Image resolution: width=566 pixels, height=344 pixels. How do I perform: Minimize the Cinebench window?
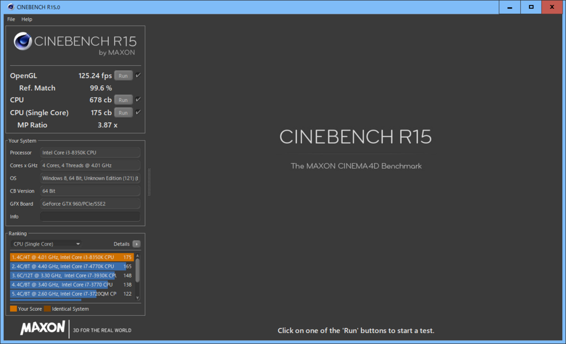coord(510,7)
